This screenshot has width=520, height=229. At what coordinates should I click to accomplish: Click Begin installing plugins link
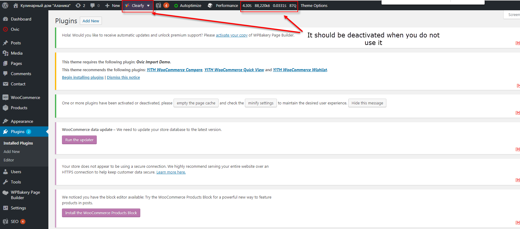(x=83, y=77)
